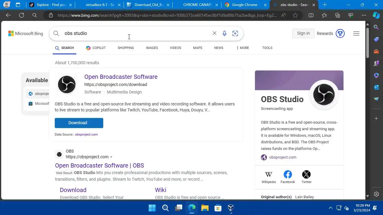This screenshot has height=215, width=383.
Task: Open the Wikipedia link in OBS panel
Action: point(269,177)
